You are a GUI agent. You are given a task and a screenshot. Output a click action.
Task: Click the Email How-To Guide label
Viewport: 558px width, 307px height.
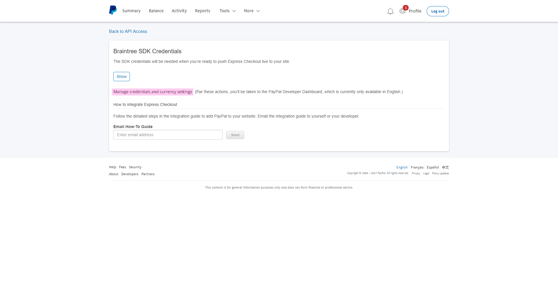pos(133,127)
